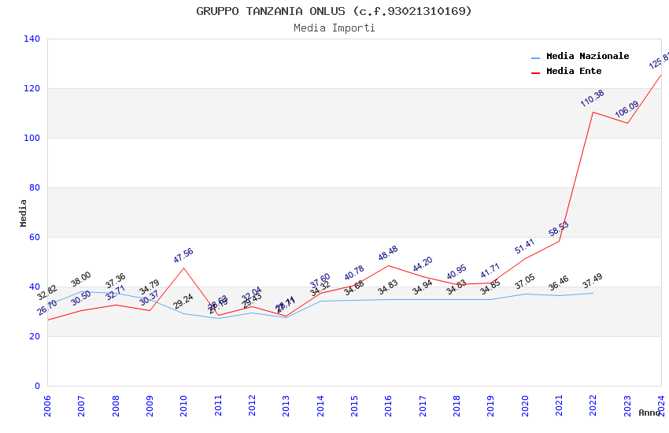The height and width of the screenshot is (433, 669).
Task: Click the 2017 x-axis year label
Action: (423, 405)
